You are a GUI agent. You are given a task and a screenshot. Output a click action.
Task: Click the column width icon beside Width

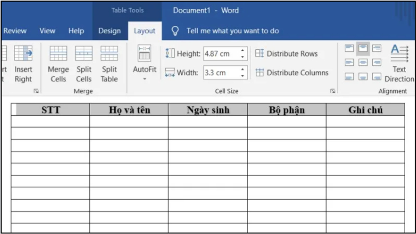(x=170, y=73)
